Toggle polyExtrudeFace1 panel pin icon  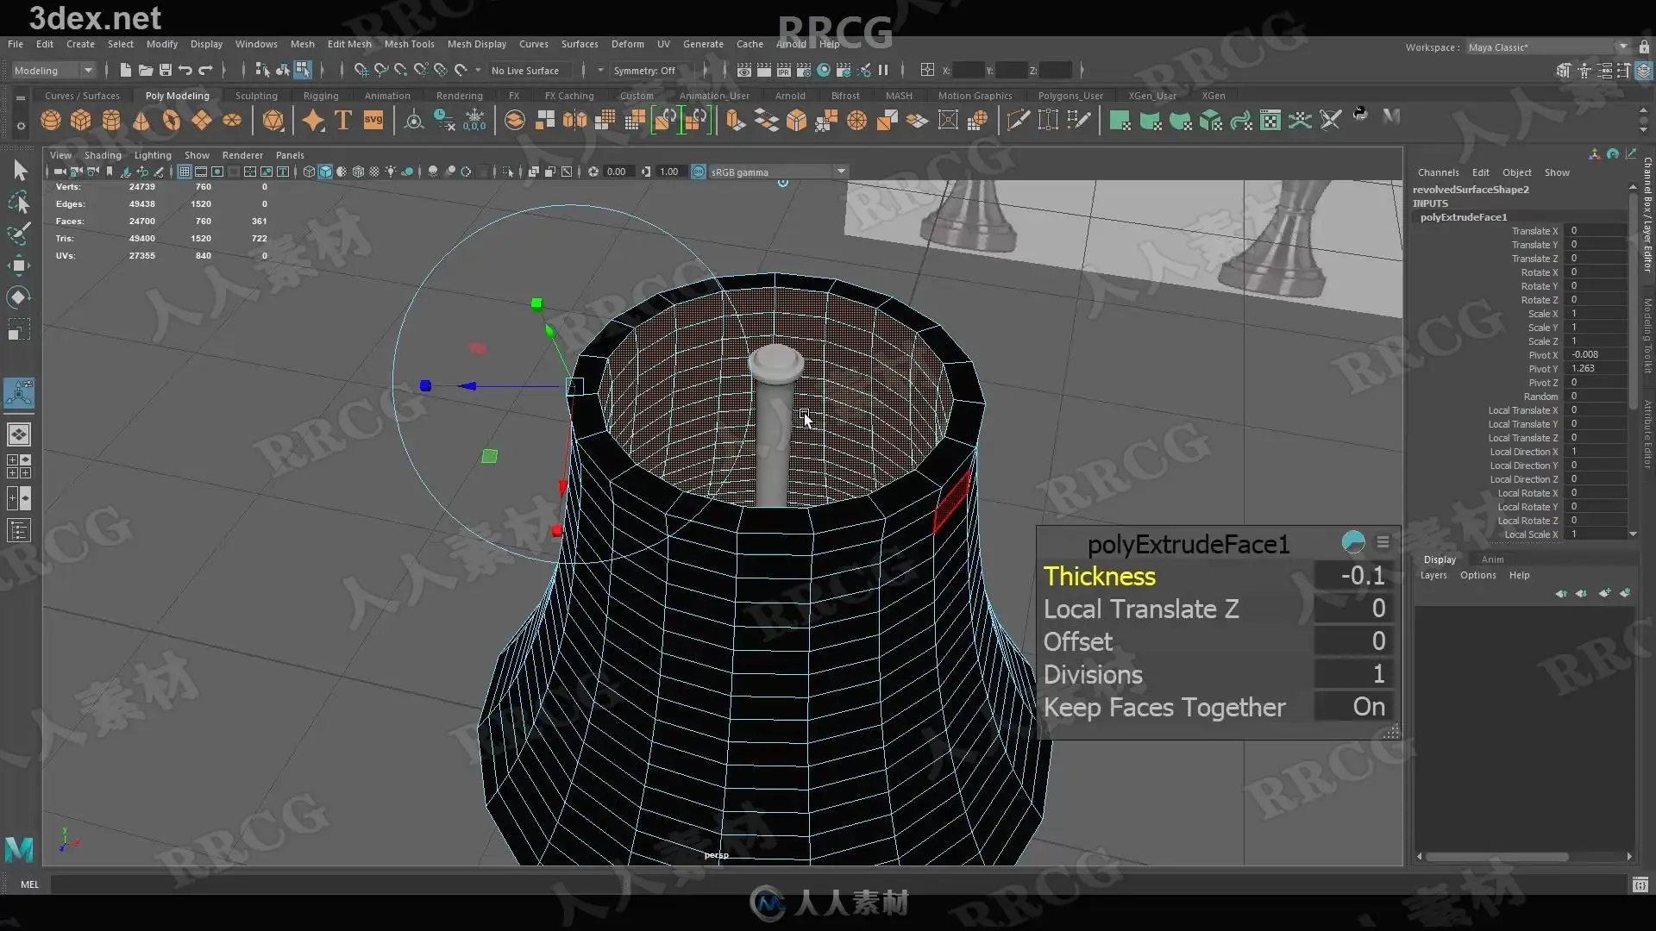1352,542
